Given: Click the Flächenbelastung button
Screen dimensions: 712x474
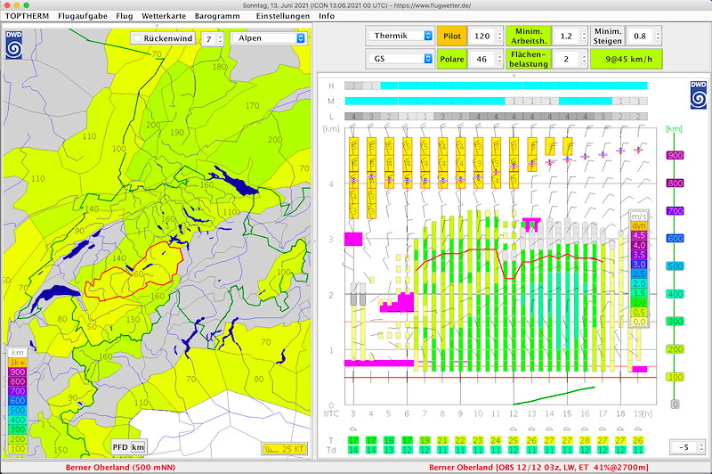Looking at the screenshot, I should click(529, 59).
